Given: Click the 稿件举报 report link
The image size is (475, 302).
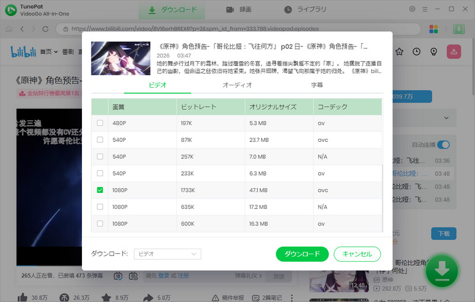Looking at the screenshot, I should pos(228,298).
